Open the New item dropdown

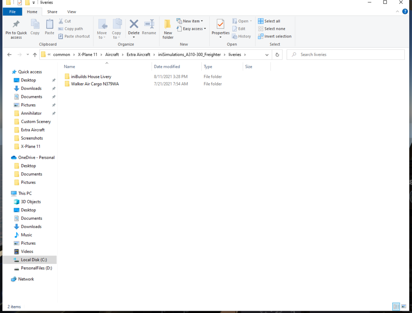[x=190, y=21]
